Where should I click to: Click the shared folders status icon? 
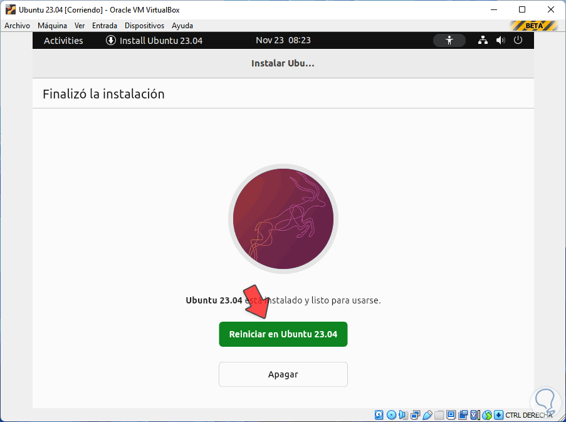coord(439,414)
